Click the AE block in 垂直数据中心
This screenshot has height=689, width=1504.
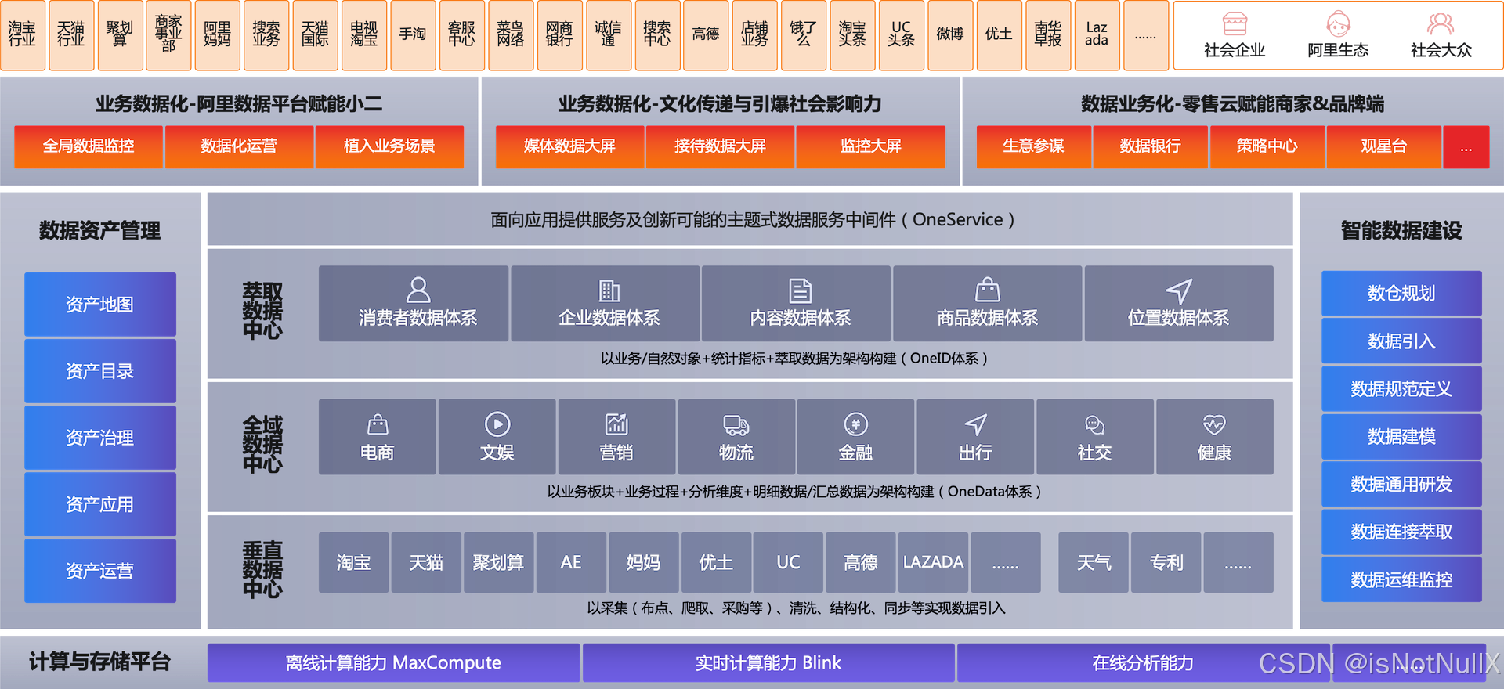coord(571,563)
